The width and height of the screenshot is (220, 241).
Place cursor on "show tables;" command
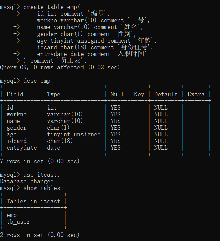(x=43, y=188)
